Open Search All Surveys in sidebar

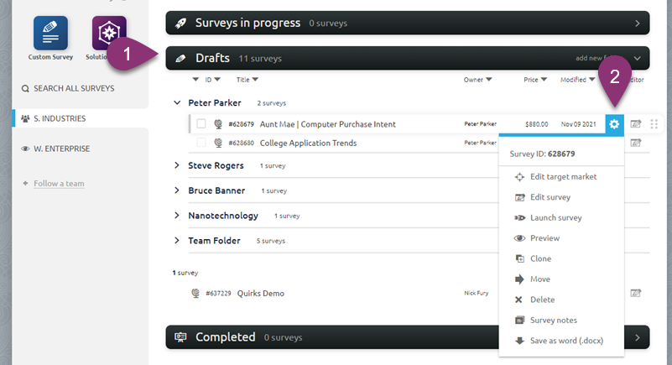click(73, 88)
